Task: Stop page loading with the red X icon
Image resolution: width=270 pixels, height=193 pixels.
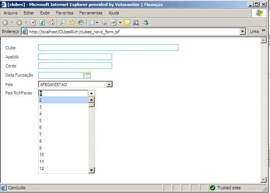Action: (33, 23)
